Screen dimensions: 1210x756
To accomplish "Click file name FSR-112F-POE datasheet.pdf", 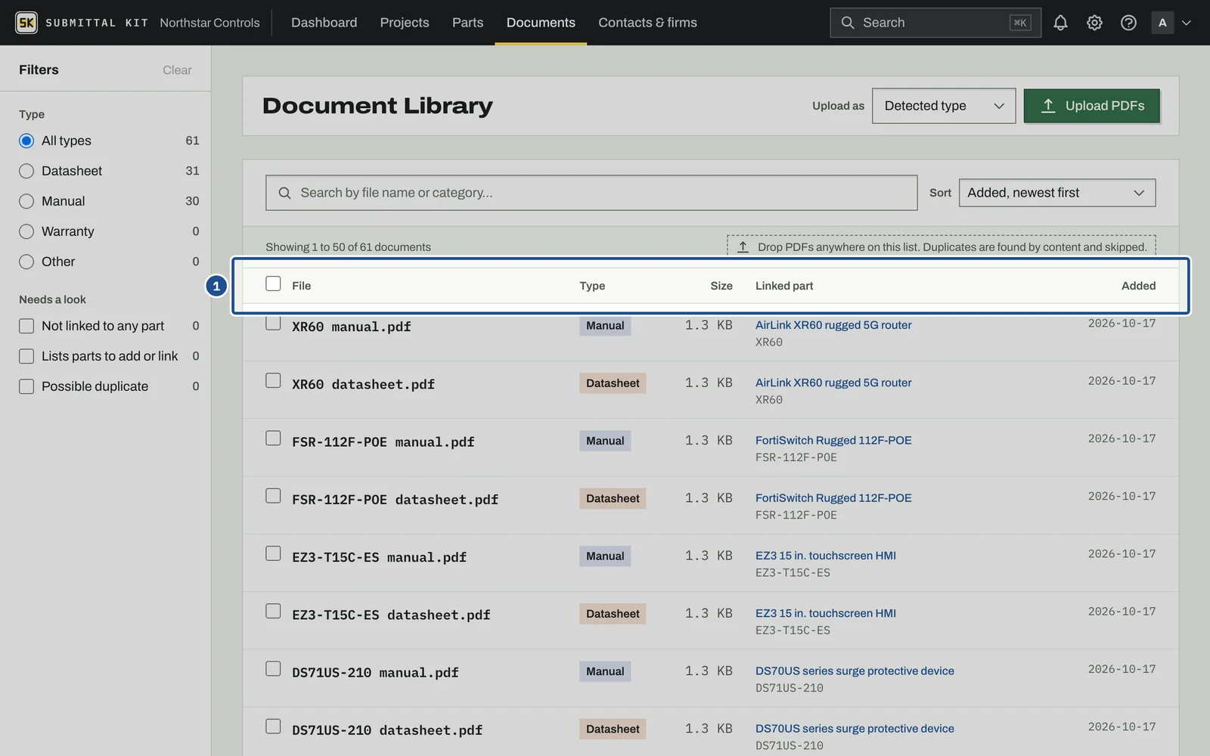I will pos(396,500).
